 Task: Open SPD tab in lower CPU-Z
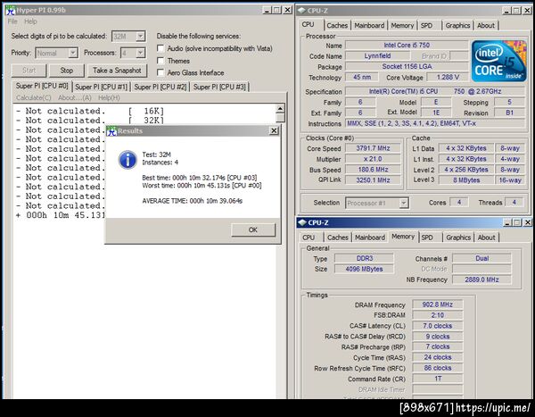427,238
